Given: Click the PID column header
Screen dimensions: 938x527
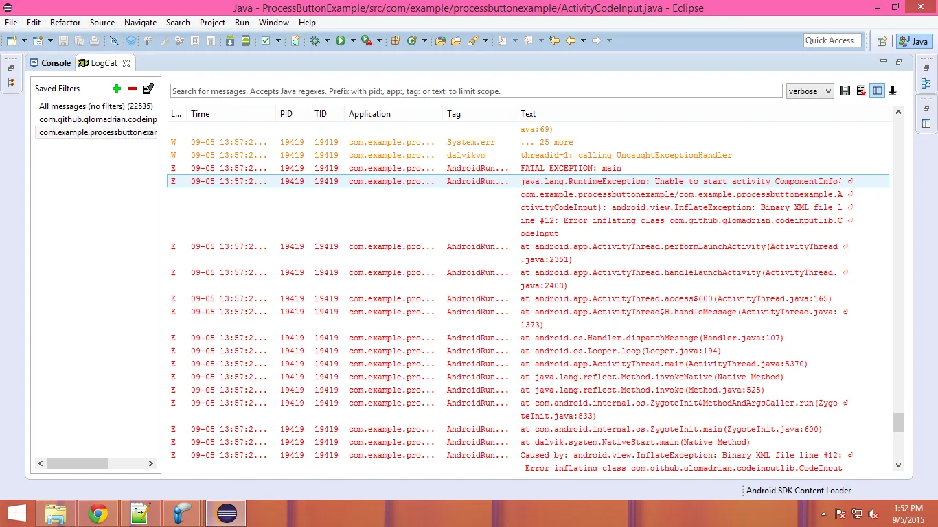Looking at the screenshot, I should (x=294, y=114).
